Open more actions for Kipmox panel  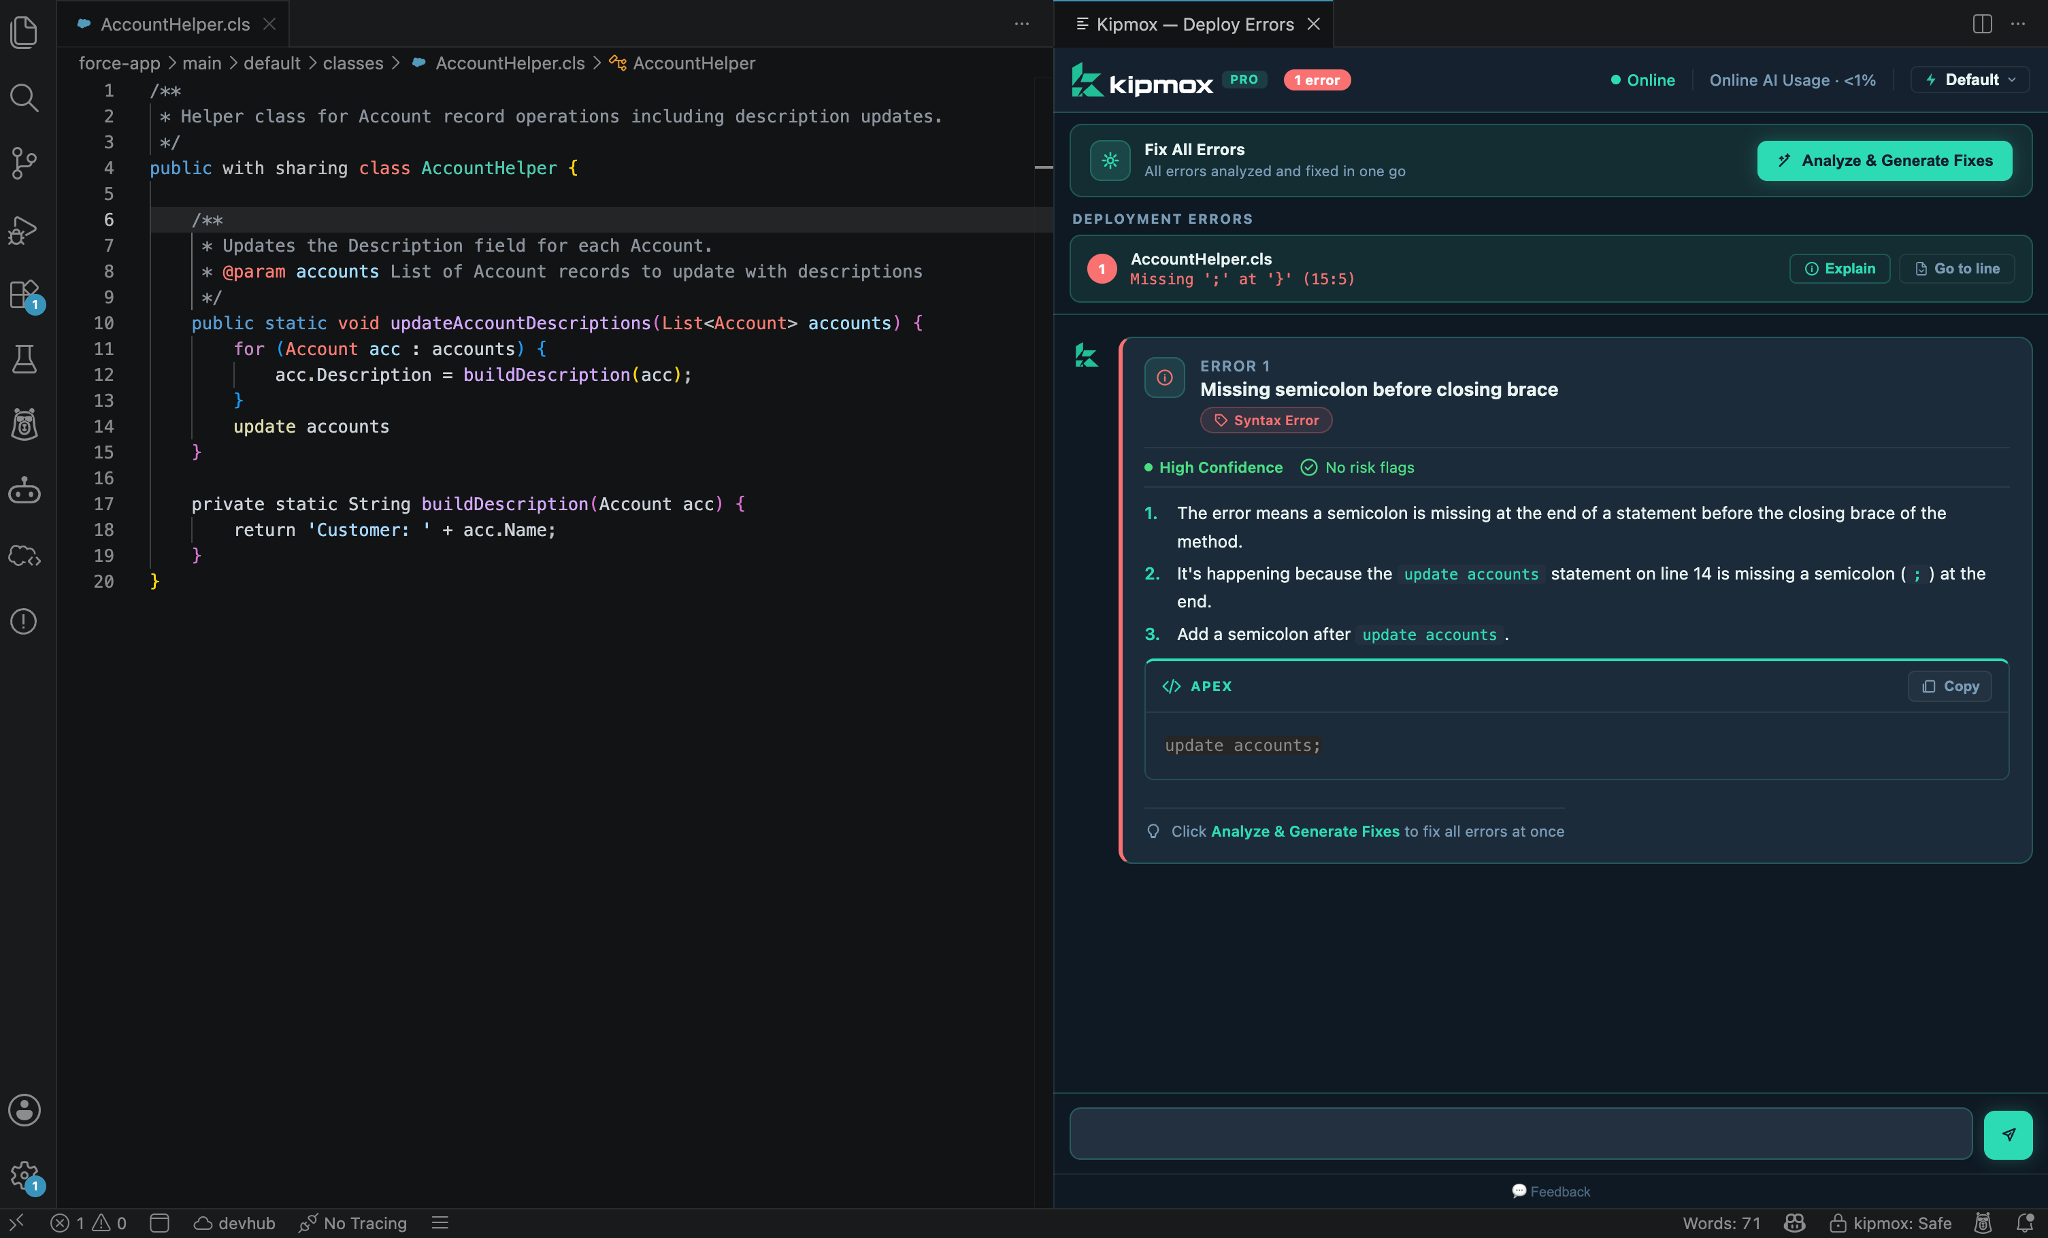pos(2018,24)
